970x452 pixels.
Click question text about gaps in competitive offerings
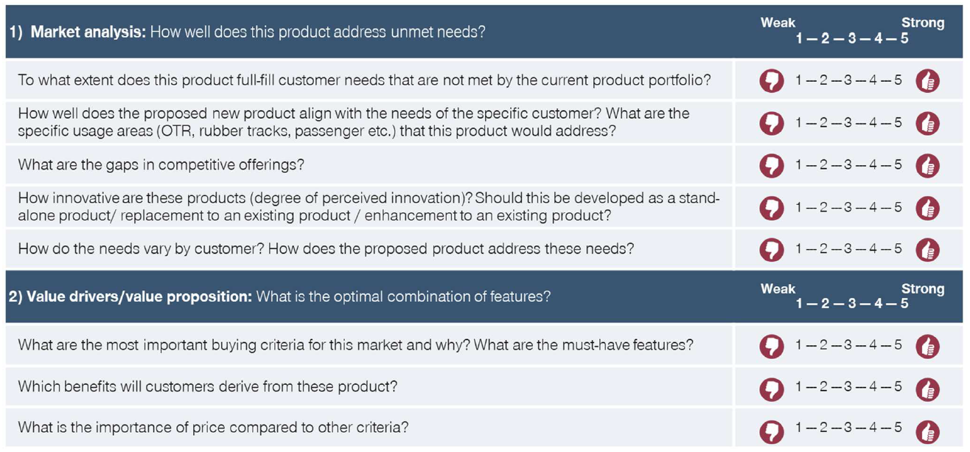161,165
